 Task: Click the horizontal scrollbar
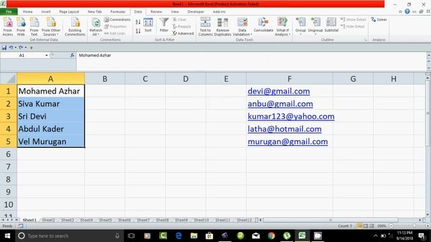[331, 220]
